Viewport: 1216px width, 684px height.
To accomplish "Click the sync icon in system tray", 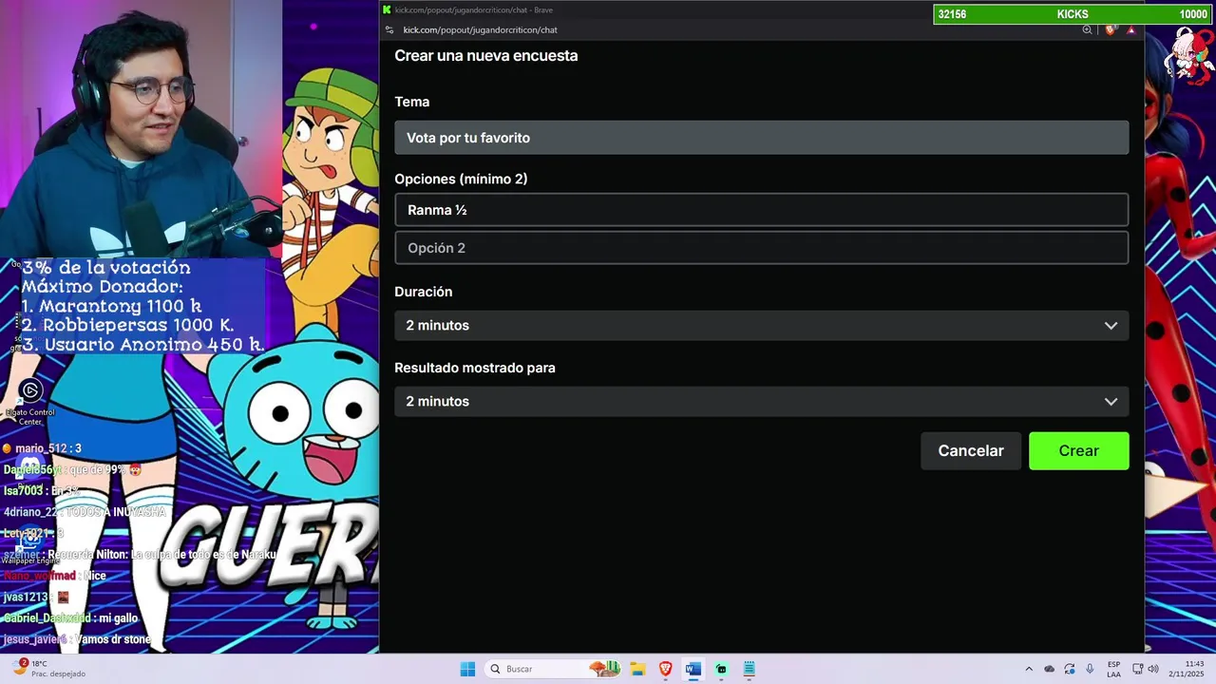I will pos(1070,669).
